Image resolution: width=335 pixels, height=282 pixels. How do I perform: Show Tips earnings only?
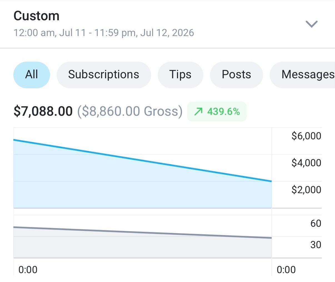point(180,75)
